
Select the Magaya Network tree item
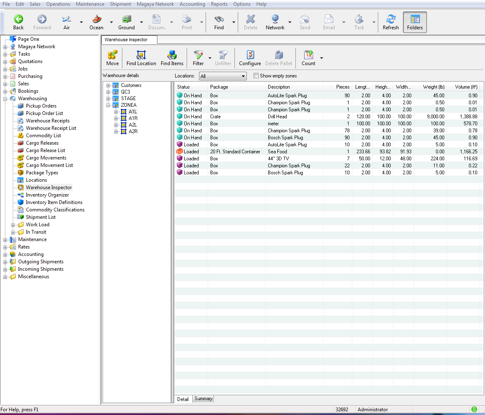[37, 47]
